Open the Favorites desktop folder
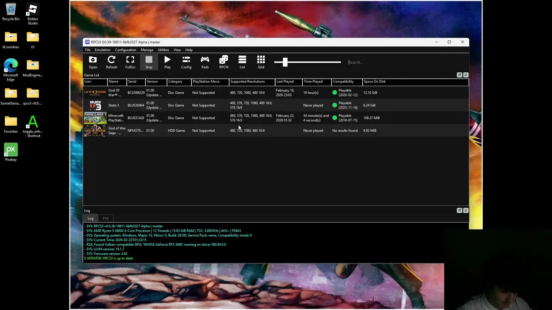Image resolution: width=552 pixels, height=310 pixels. click(x=11, y=124)
